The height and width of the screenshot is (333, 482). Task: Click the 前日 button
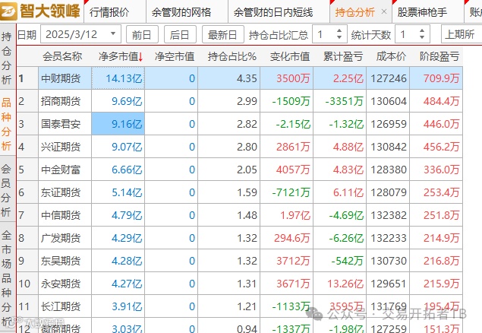click(142, 34)
